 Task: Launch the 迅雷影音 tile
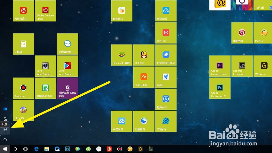click(x=144, y=121)
